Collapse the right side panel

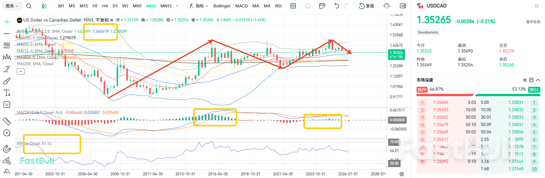click(403, 6)
